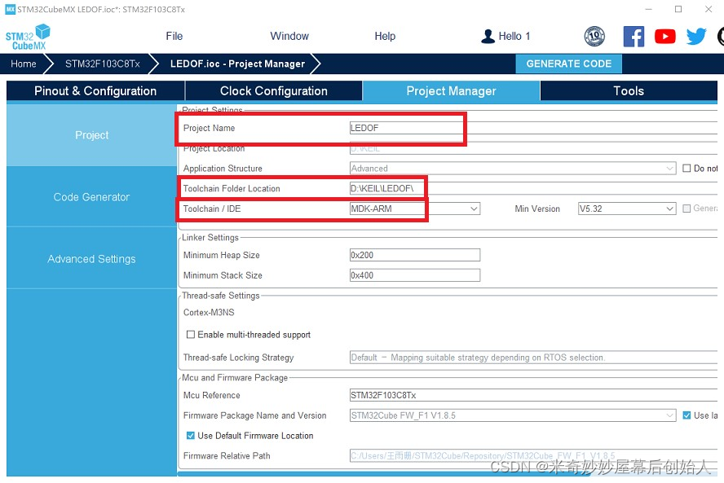Click the Cortex-M3NS label
Screen dimensions: 724x483
209,312
